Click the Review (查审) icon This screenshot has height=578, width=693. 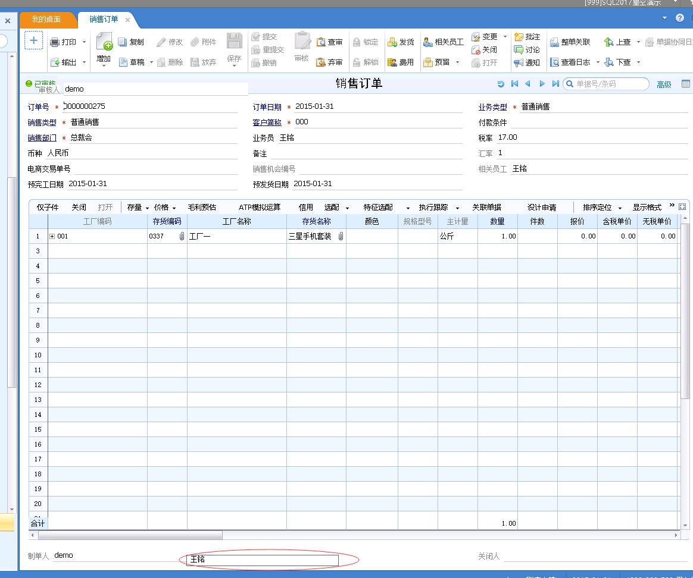tap(321, 42)
